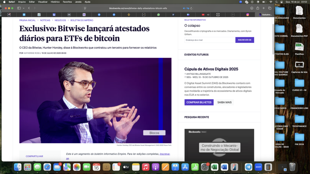Click the blockworks.co address bar
Image resolution: width=310 pixels, height=174 pixels.
(x=138, y=8)
